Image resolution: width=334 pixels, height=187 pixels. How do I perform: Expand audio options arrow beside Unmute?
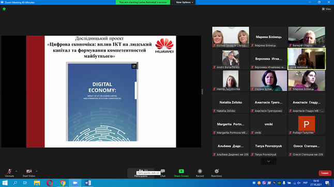16,171
